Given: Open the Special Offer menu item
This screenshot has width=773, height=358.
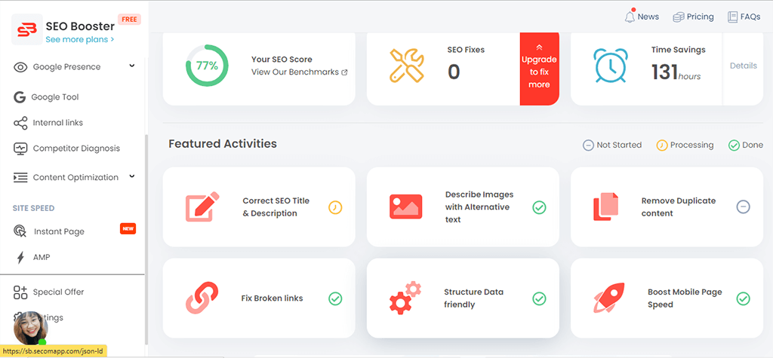Looking at the screenshot, I should [x=59, y=292].
